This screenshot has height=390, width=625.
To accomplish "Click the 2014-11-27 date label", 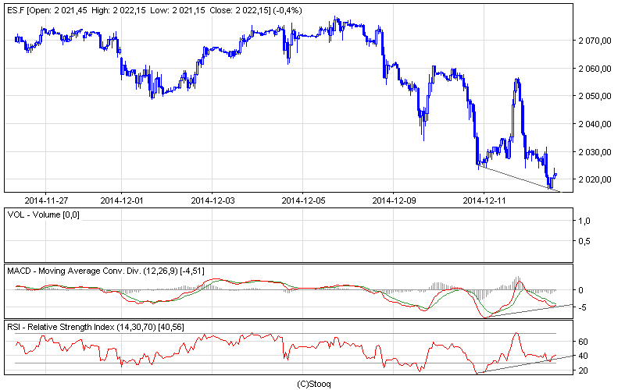I will tap(46, 200).
